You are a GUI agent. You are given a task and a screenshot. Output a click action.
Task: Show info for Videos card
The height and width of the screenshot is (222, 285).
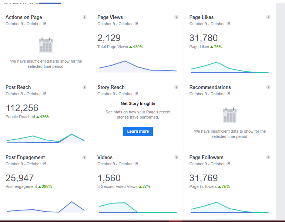(x=177, y=157)
